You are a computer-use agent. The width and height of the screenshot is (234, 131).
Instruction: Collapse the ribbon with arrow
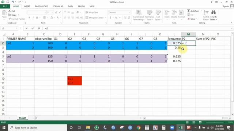pos(231,23)
